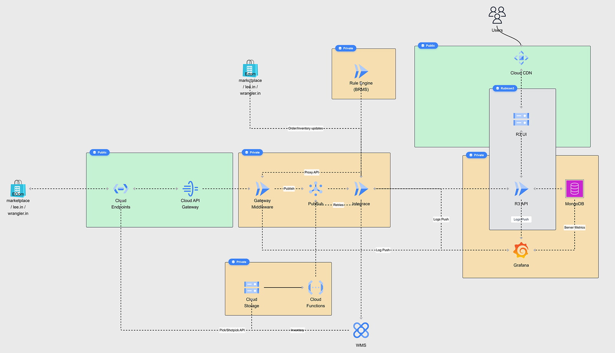Select the PubSub node icon
The width and height of the screenshot is (615, 353).
coord(316,189)
